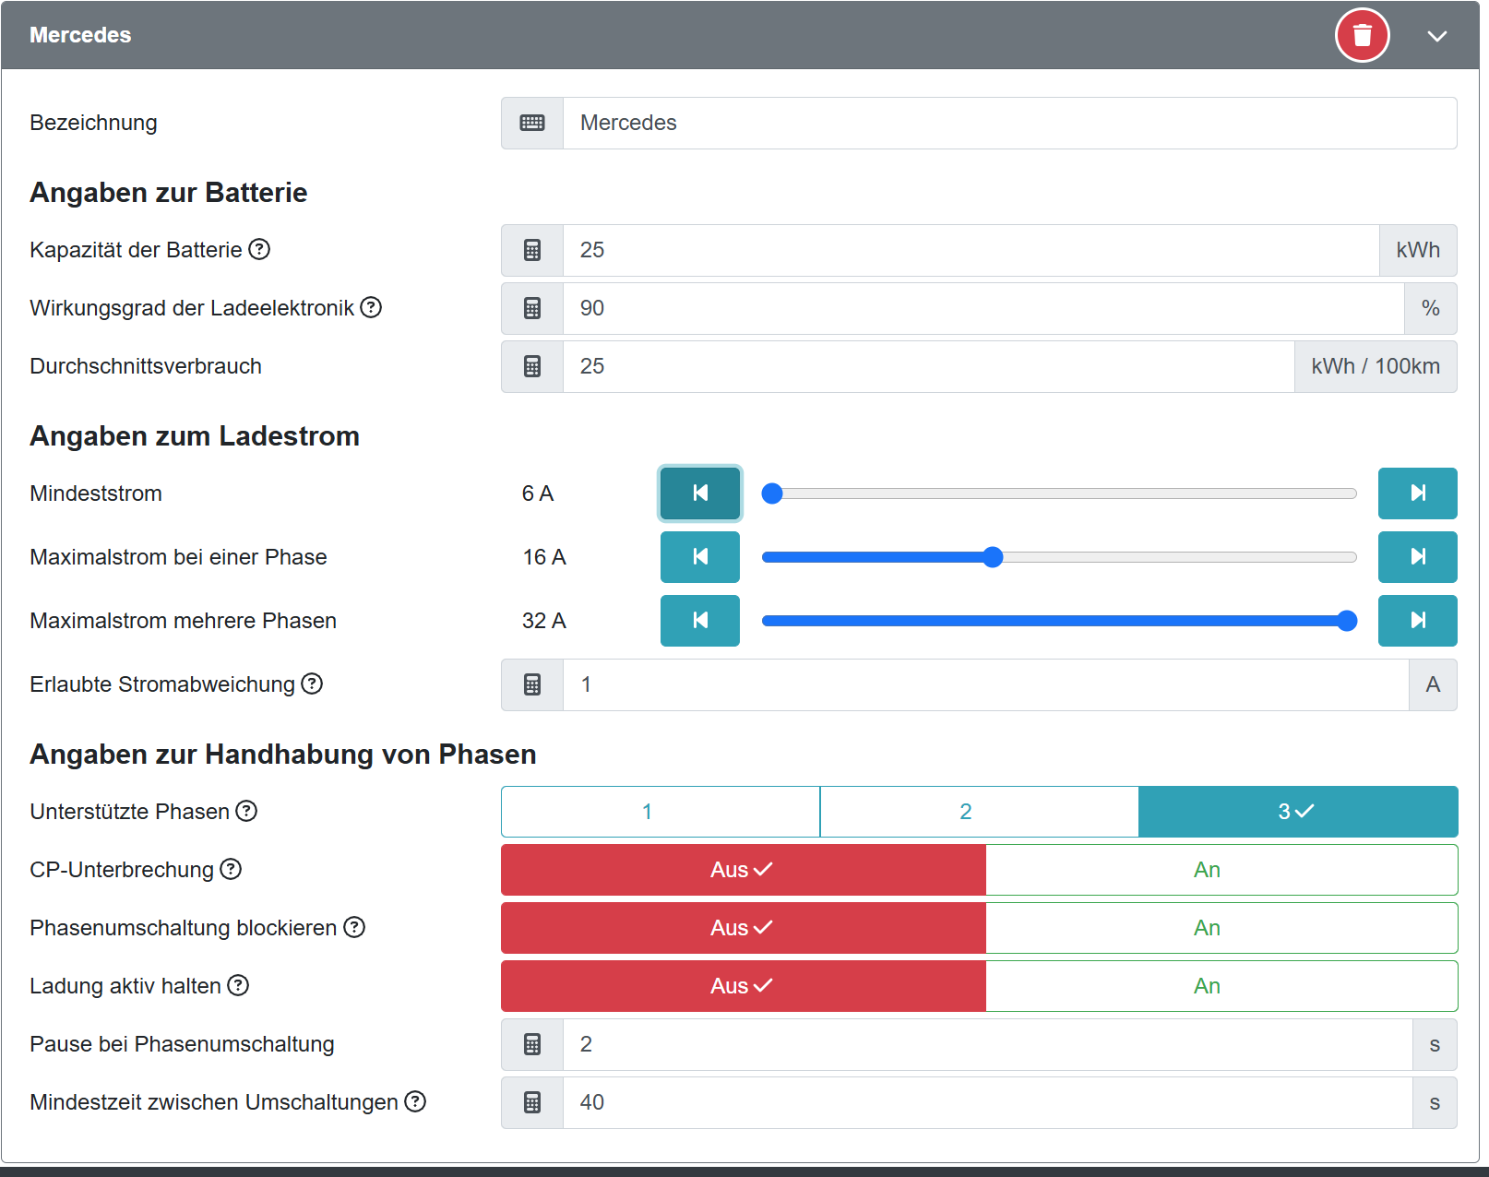The image size is (1489, 1177).
Task: Open help for Mindestzeit zwischen Umschaltungen
Action: point(416,1101)
